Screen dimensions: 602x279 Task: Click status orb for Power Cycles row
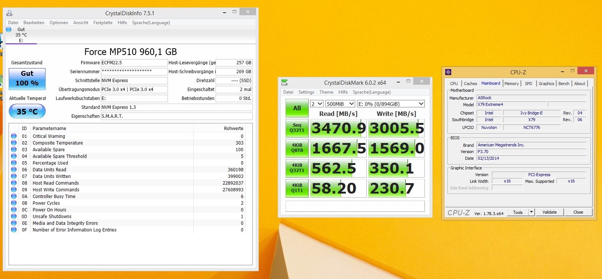coord(14,203)
